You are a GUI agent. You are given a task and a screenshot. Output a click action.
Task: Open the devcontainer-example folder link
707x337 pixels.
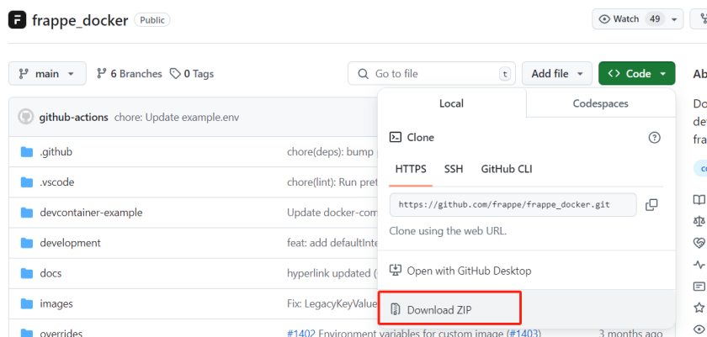(x=91, y=213)
